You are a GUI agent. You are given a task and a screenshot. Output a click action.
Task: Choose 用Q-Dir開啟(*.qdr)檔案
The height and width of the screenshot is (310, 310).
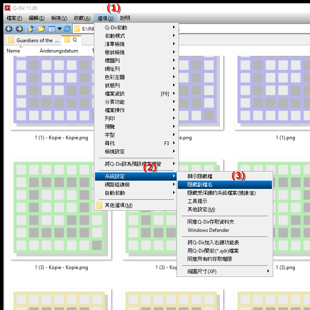click(x=225, y=251)
